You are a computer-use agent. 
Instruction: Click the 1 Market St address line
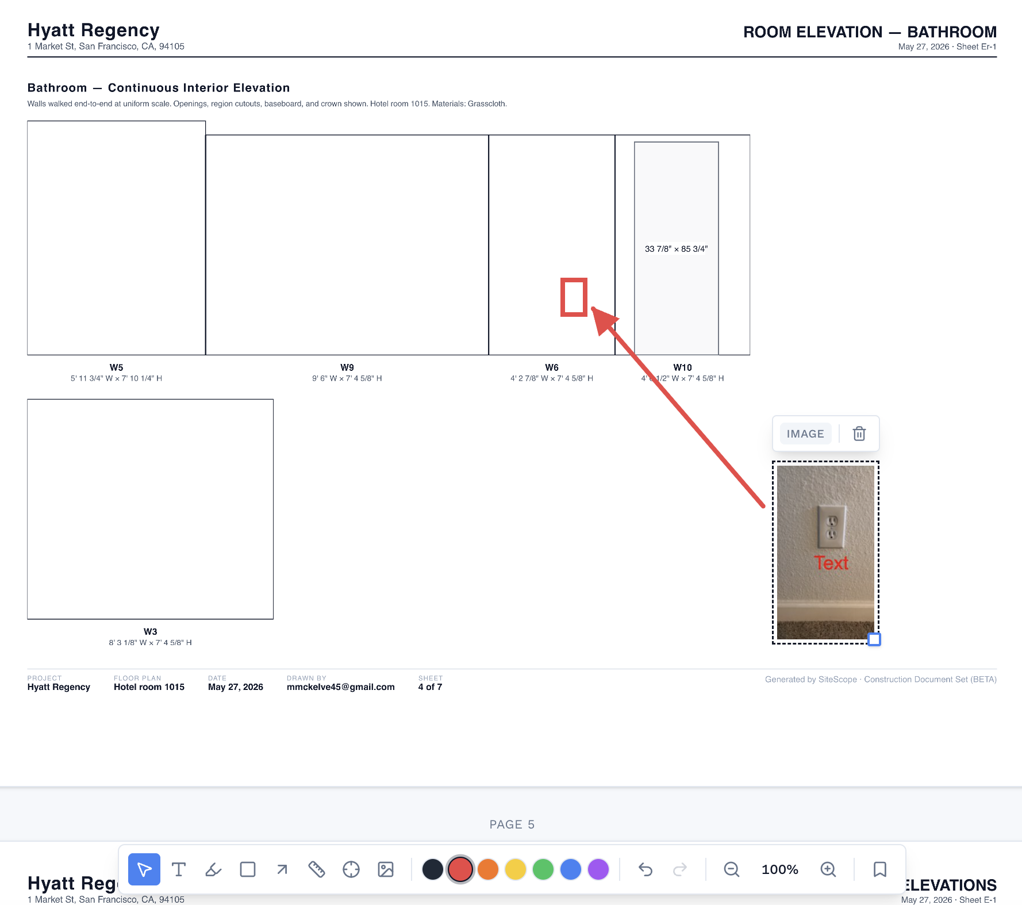(106, 47)
